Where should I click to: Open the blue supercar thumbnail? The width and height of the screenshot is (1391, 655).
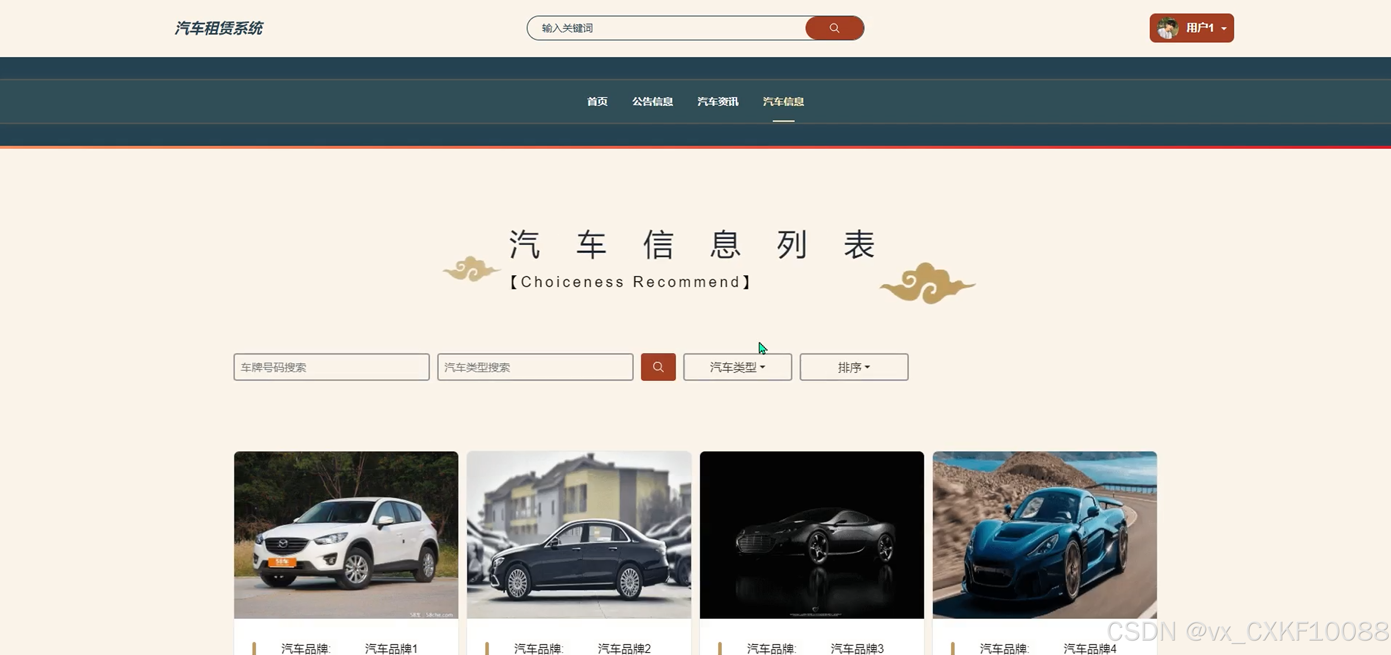click(1044, 535)
